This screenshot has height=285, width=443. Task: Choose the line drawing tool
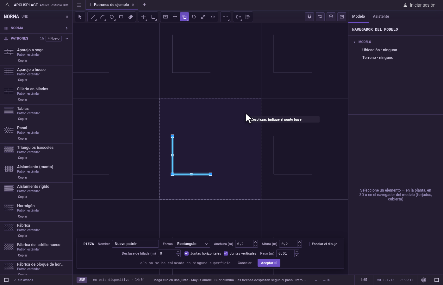pos(93,17)
